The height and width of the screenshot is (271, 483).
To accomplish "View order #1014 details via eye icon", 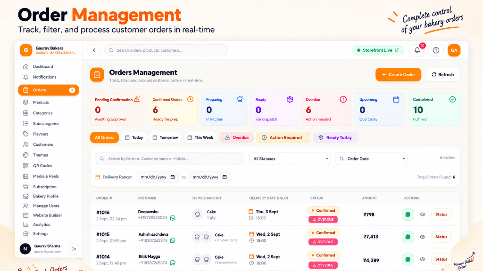I will (423, 259).
